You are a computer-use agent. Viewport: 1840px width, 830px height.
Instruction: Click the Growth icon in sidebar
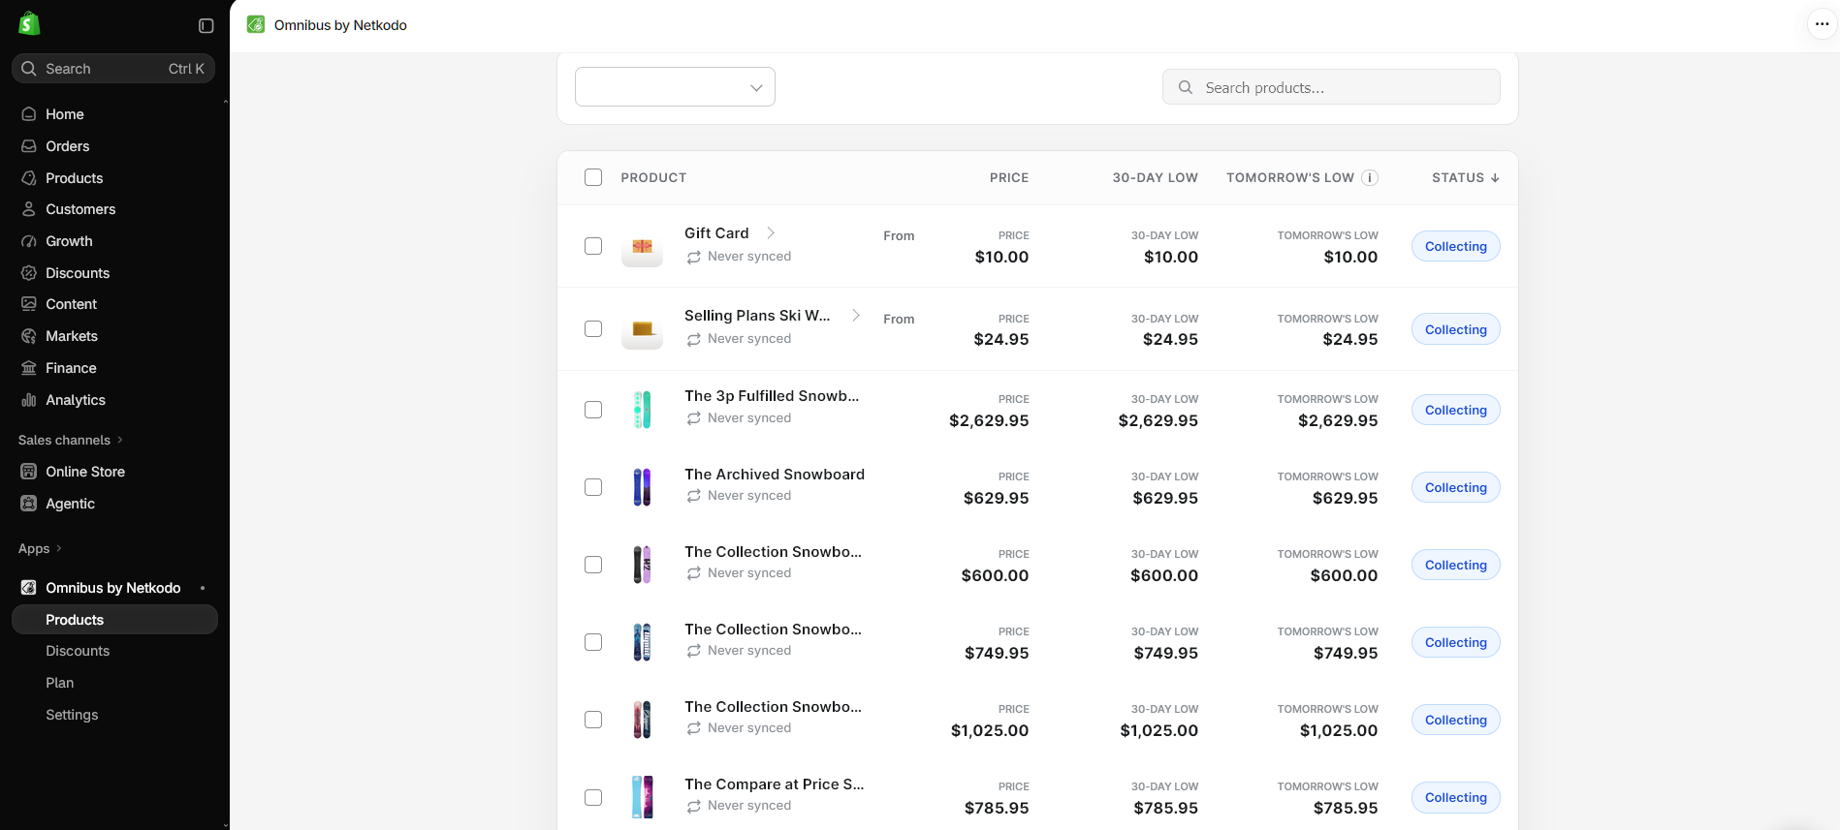(29, 241)
